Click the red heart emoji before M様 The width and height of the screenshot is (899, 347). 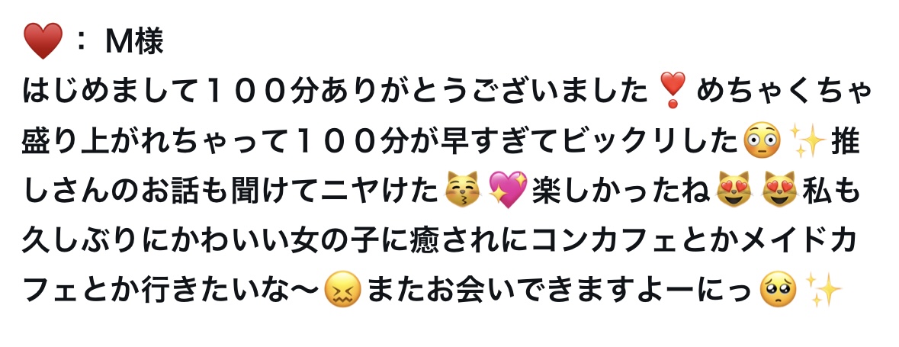[43, 41]
